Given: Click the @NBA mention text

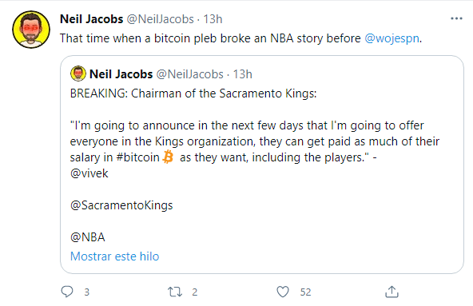Looking at the screenshot, I should (87, 237).
